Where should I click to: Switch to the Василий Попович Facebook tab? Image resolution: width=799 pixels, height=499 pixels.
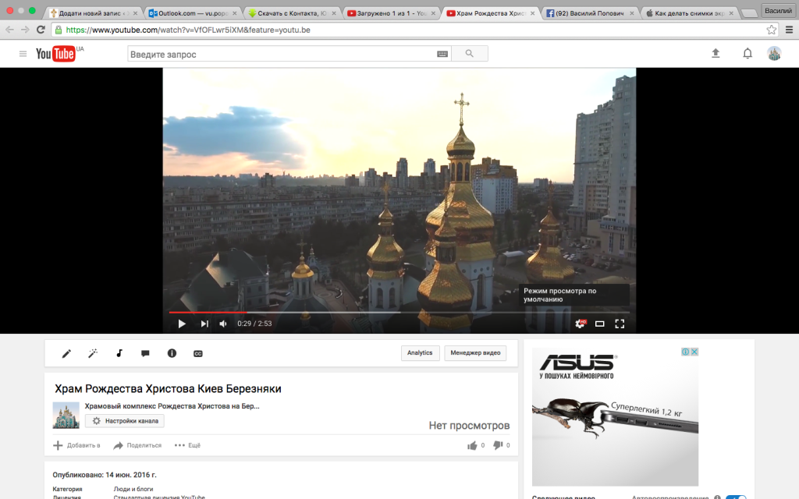tap(587, 13)
